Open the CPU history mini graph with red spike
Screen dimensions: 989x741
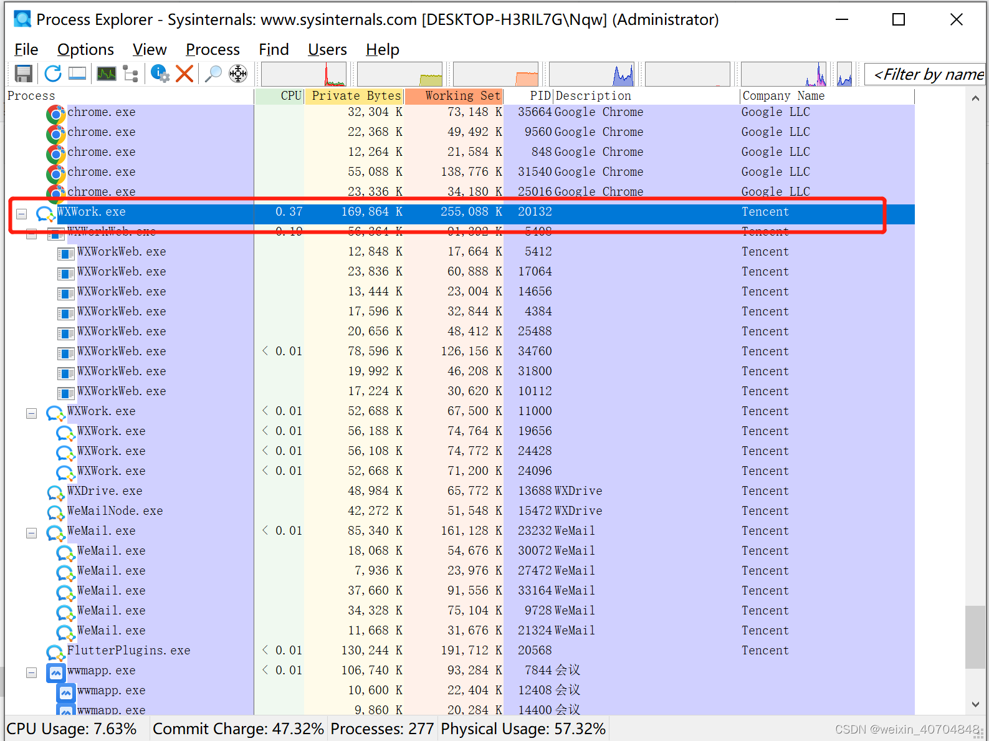coord(303,74)
